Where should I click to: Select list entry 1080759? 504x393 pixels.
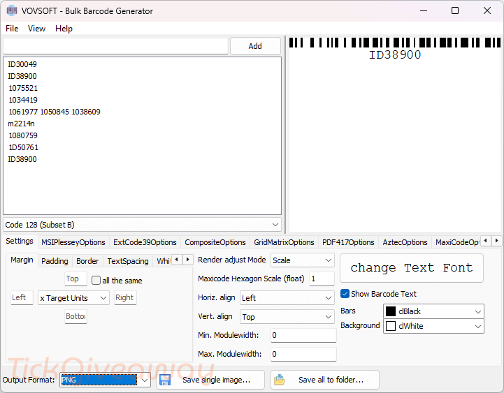tap(23, 135)
